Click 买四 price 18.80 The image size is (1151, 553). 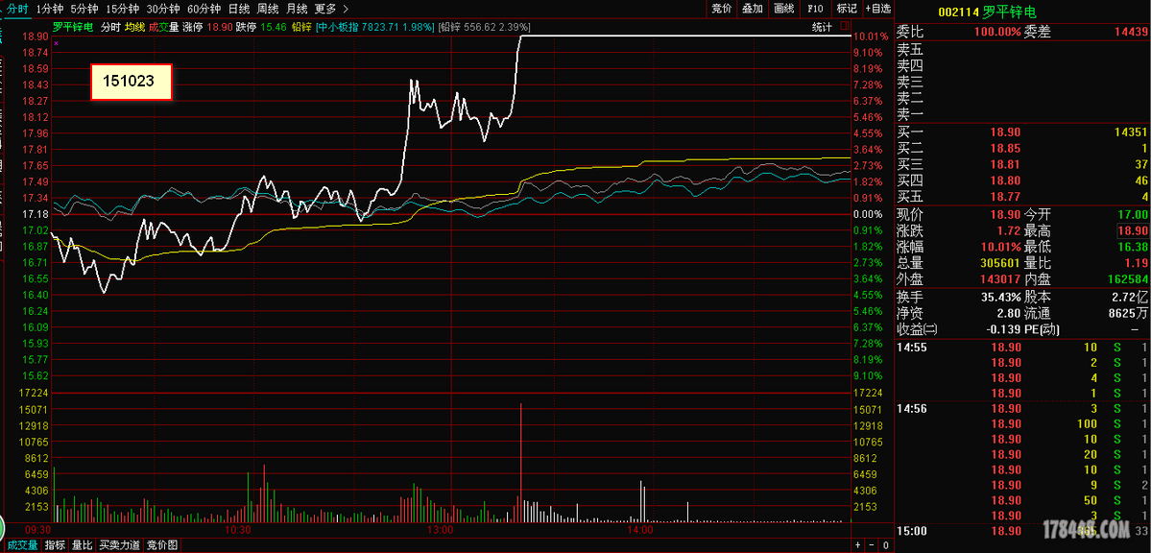(1005, 180)
